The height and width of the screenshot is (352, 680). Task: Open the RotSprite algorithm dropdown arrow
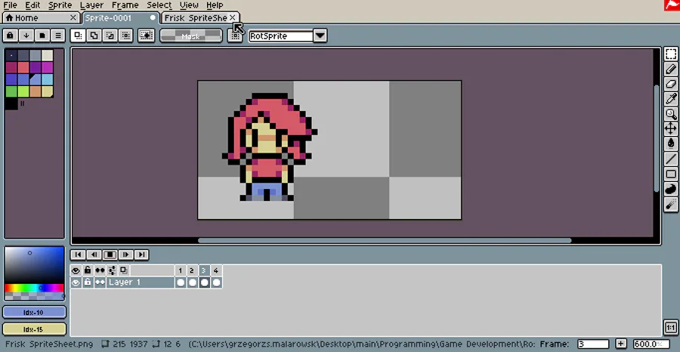320,36
